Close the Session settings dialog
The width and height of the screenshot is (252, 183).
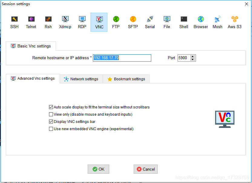pos(247,4)
